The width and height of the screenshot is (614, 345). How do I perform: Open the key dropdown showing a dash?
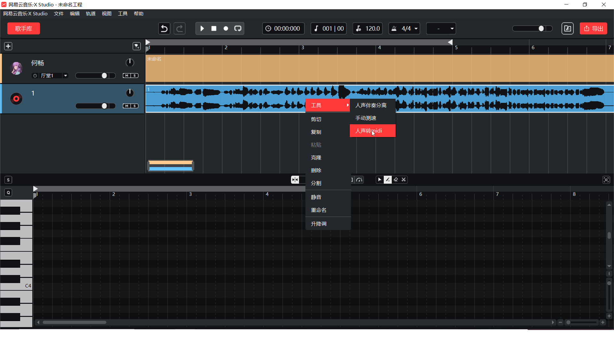[x=441, y=28]
